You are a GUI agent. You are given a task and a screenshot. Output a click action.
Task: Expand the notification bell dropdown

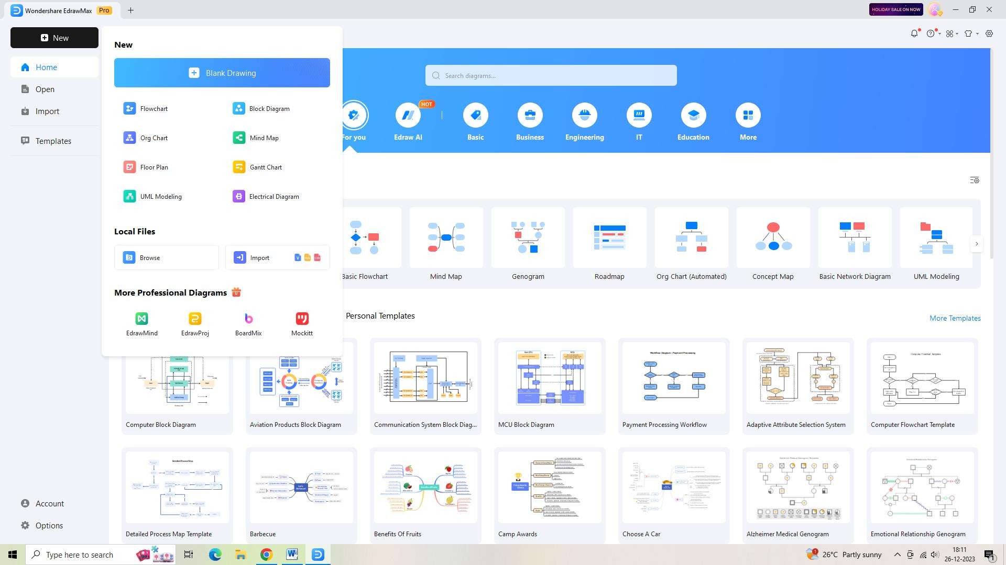tap(915, 33)
